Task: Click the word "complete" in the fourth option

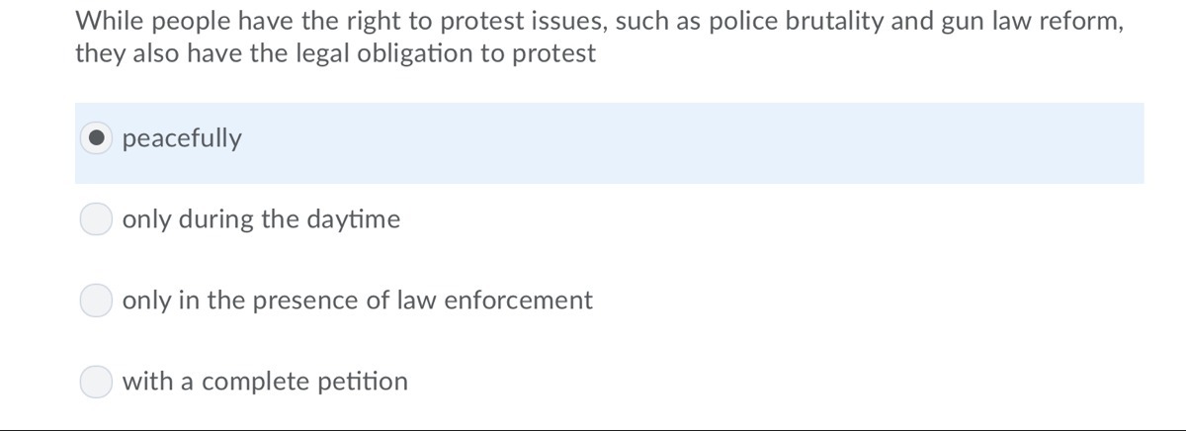Action: pos(255,382)
